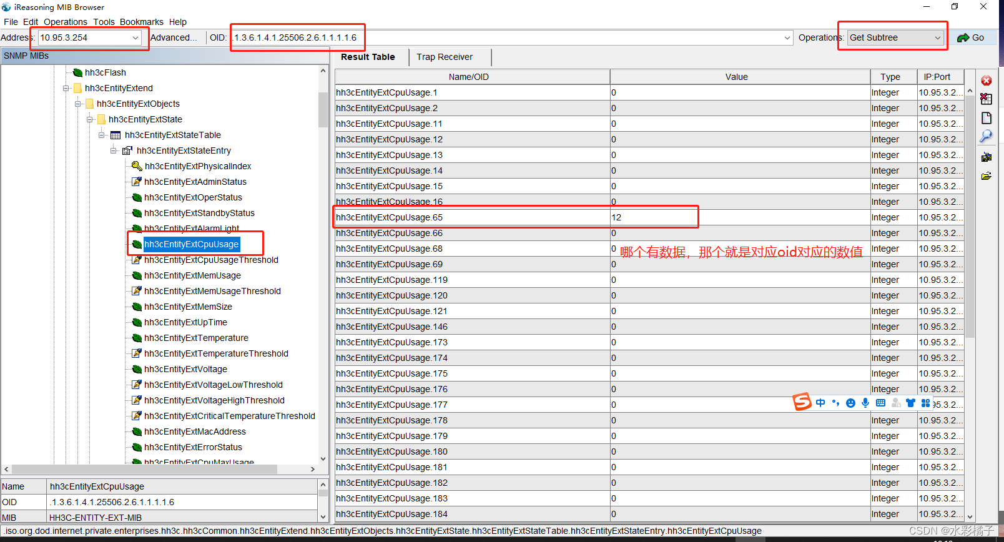Click key icon of hh3cEntityExtPhysicalIndex
1004x542 pixels.
[137, 166]
